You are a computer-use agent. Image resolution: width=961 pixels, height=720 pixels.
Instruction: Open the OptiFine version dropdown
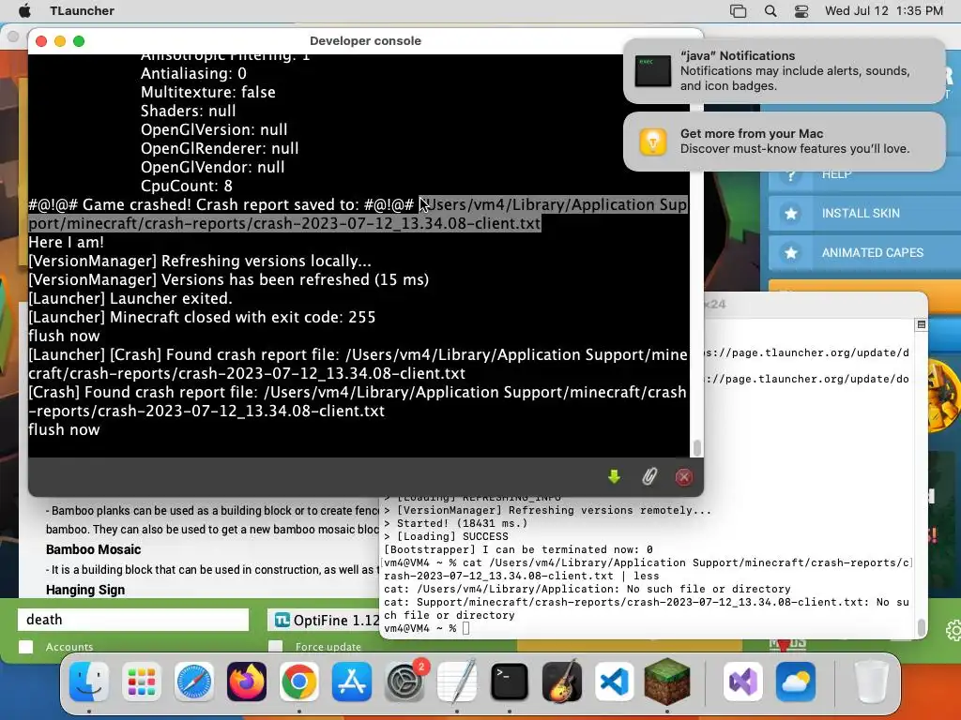click(324, 620)
